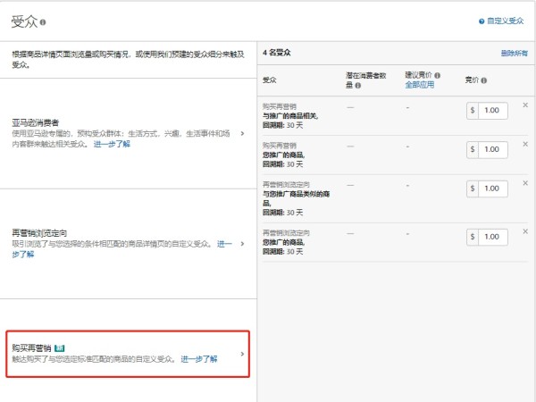Open 进一步了解 link under 亚马逊消费者
This screenshot has width=536, height=402.
pos(112,143)
